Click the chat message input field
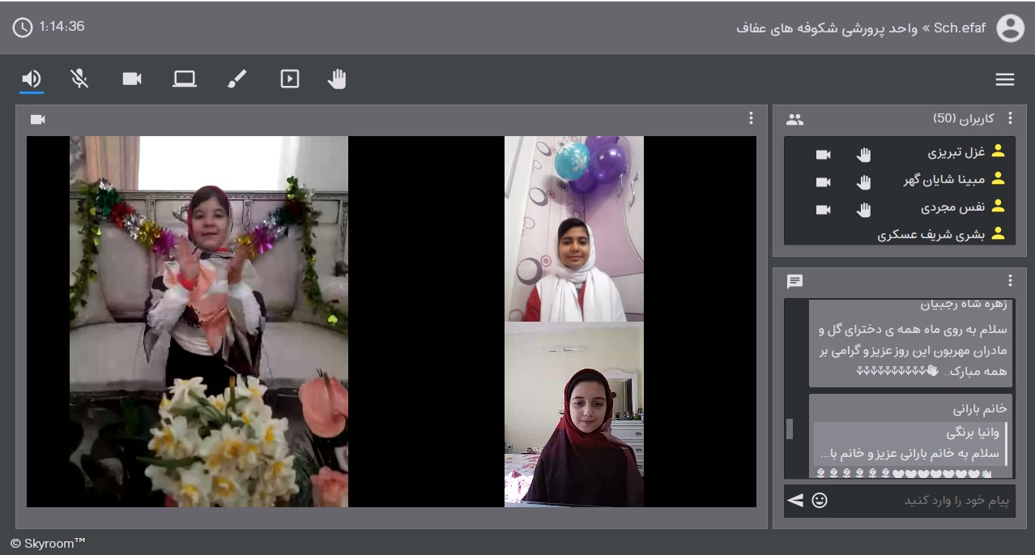Image resolution: width=1035 pixels, height=555 pixels. pos(923,501)
